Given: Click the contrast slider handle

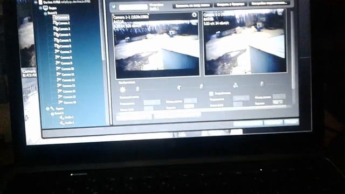Looking at the screenshot, I should point(201,86).
